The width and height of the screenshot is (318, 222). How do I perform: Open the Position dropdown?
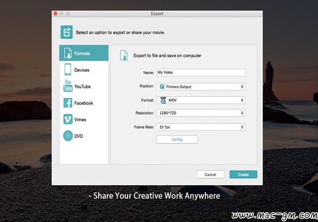pyautogui.click(x=201, y=86)
